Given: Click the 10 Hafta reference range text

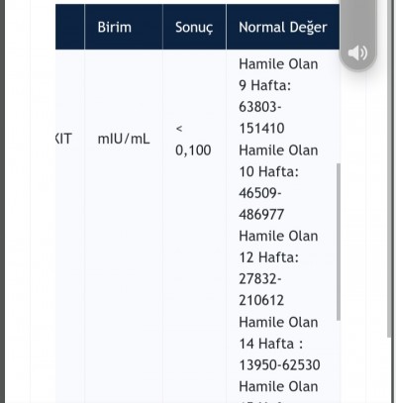Looking at the screenshot, I should click(x=268, y=171).
